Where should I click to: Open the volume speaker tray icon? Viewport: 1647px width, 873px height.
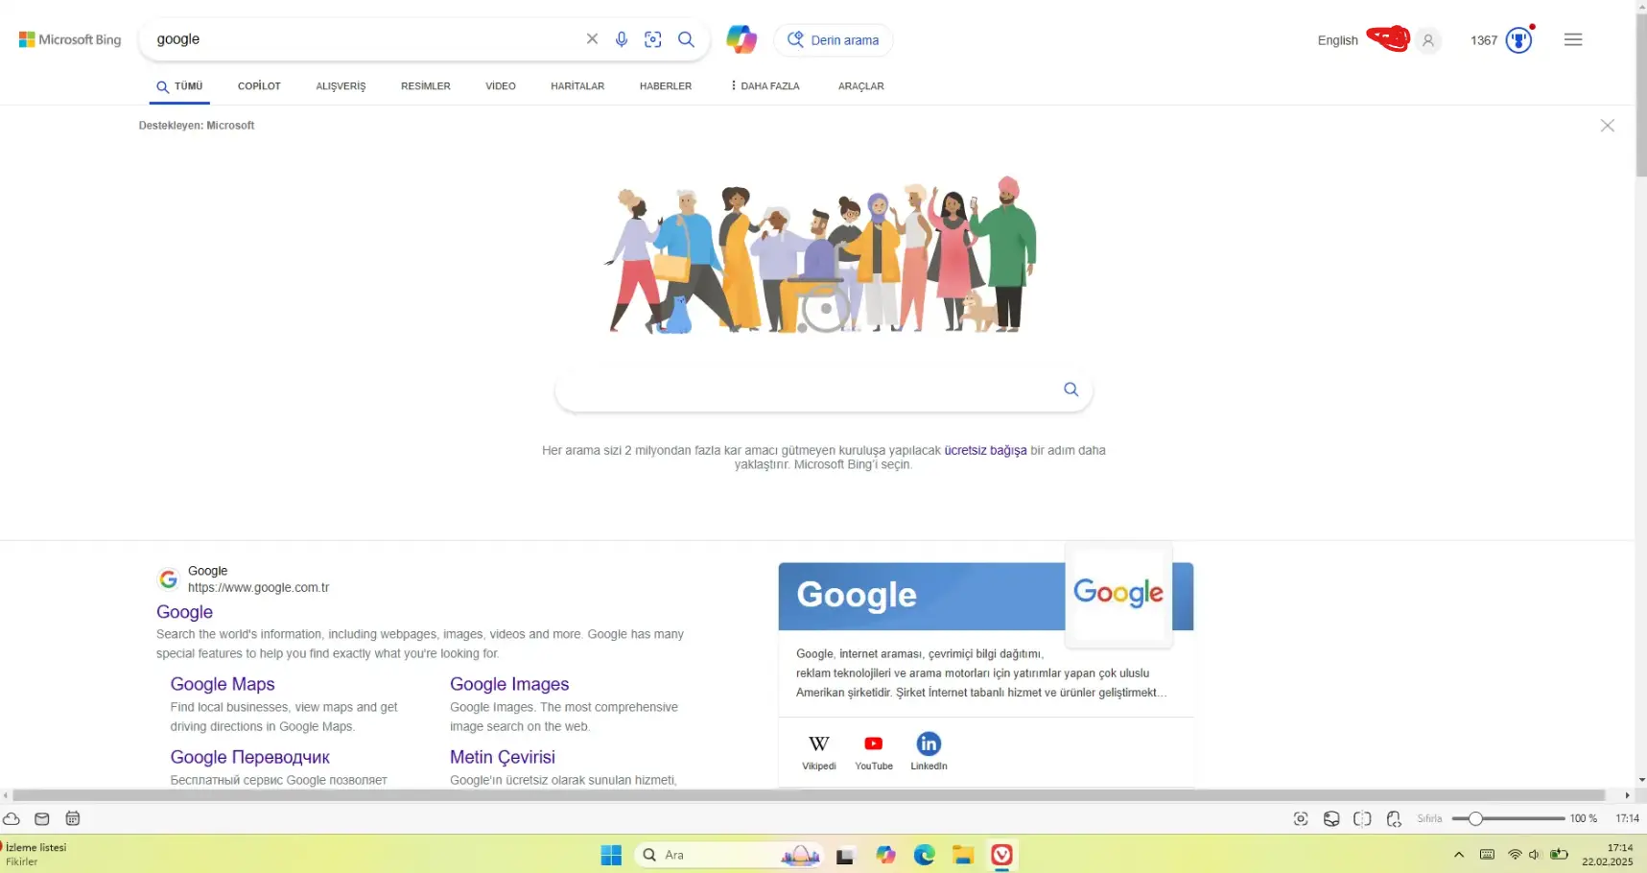[1534, 855]
